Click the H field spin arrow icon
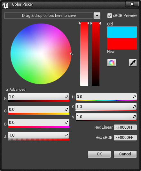 (134, 97)
